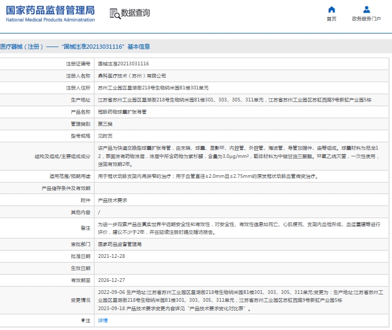Image resolution: width=392 pixels, height=330 pixels.
Task: Click approval department value 国家药品监督管理局
Action: [120, 244]
